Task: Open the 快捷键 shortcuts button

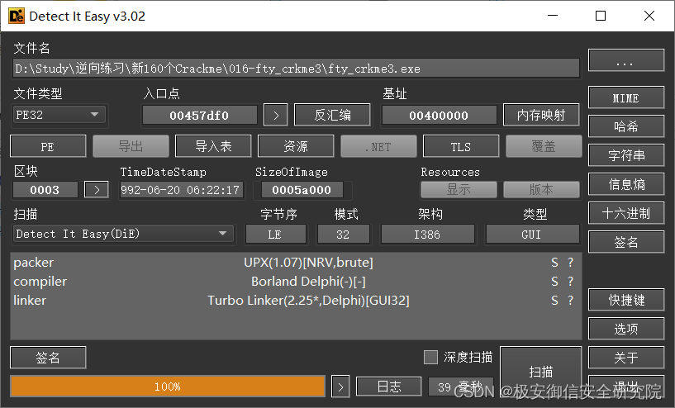Action: pyautogui.click(x=626, y=300)
